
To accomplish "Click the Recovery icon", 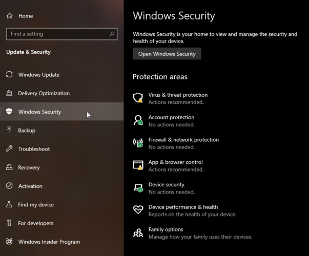I will click(x=9, y=167).
